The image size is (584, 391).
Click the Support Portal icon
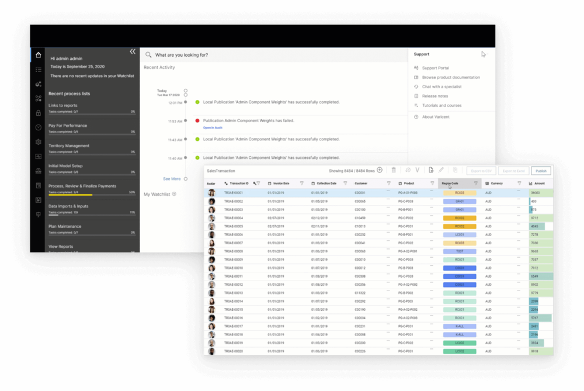[x=416, y=68]
